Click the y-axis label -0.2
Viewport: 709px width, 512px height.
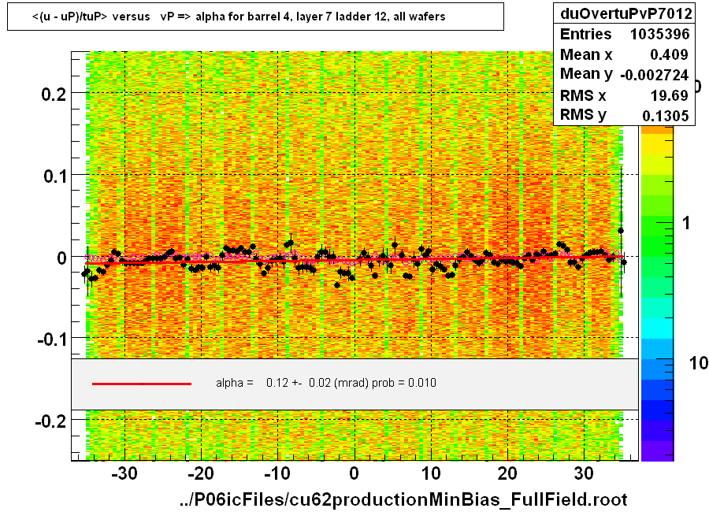point(50,421)
